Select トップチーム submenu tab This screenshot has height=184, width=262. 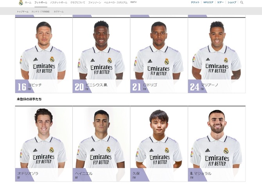(x=23, y=12)
